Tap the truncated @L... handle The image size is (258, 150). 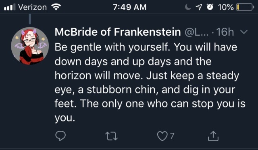tap(197, 32)
